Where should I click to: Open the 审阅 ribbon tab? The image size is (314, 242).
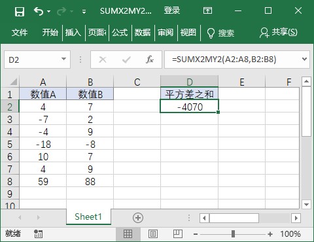pyautogui.click(x=166, y=33)
